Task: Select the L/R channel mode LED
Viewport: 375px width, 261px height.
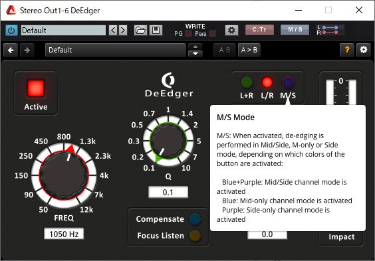Action: pyautogui.click(x=267, y=82)
